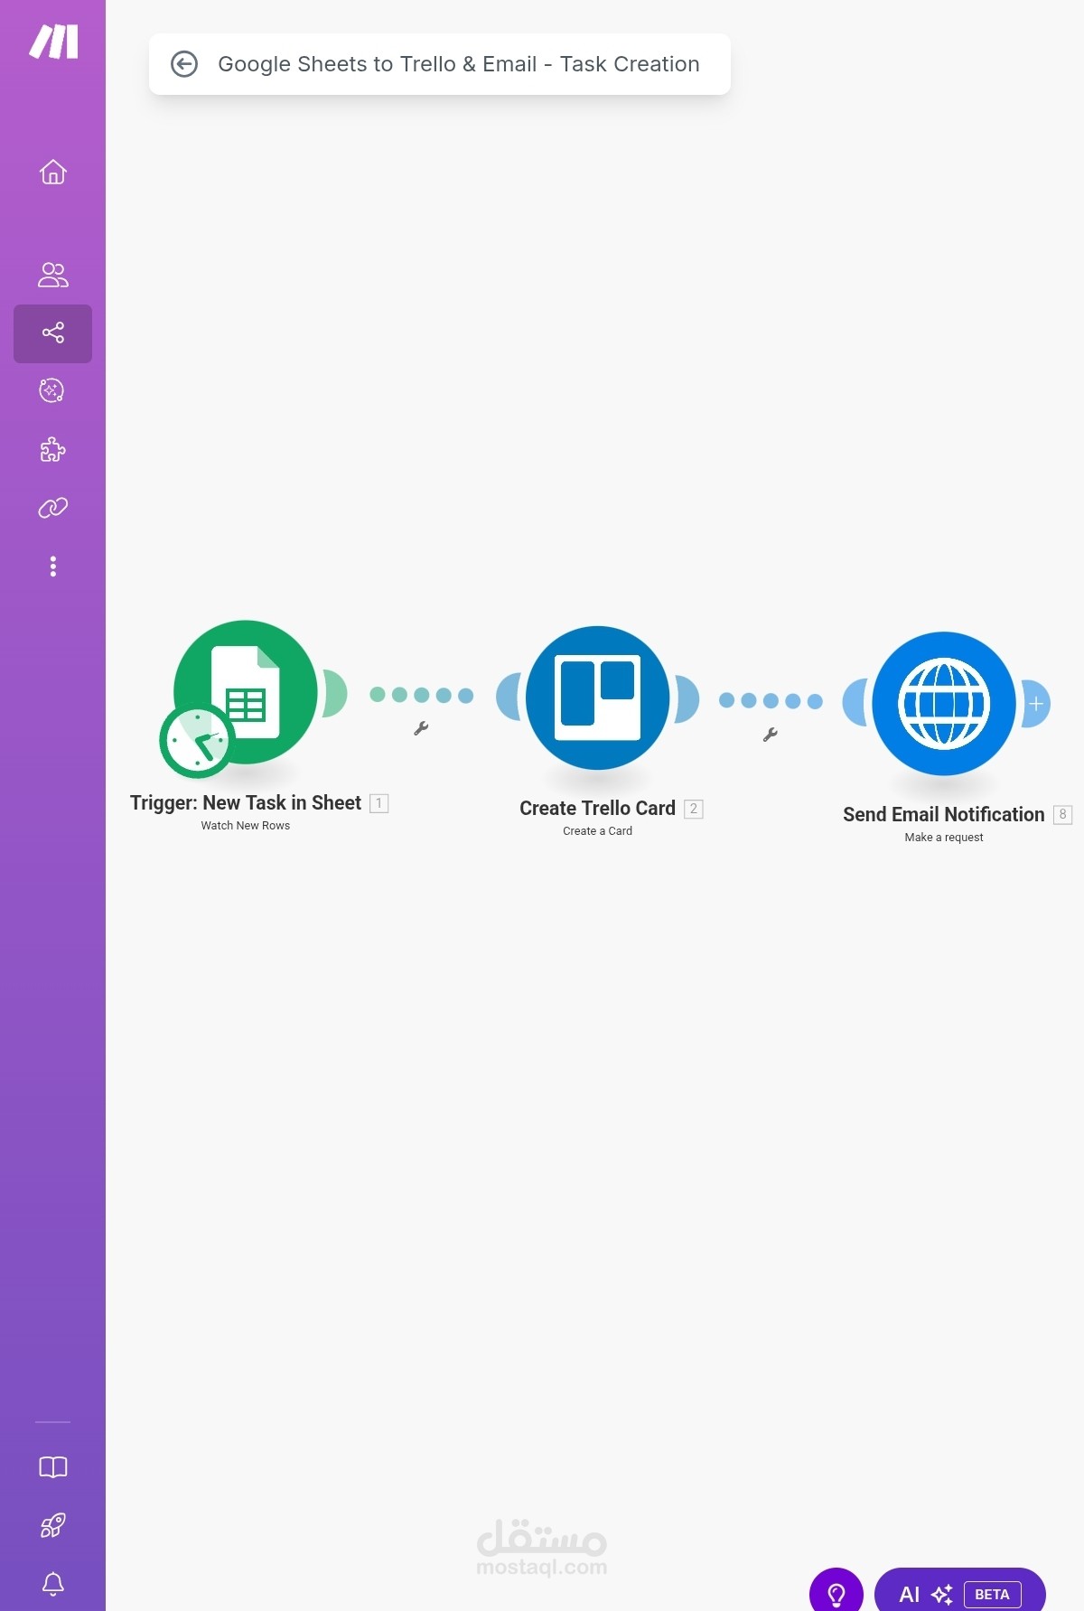Open the Trello Create a Card module

pos(598,698)
